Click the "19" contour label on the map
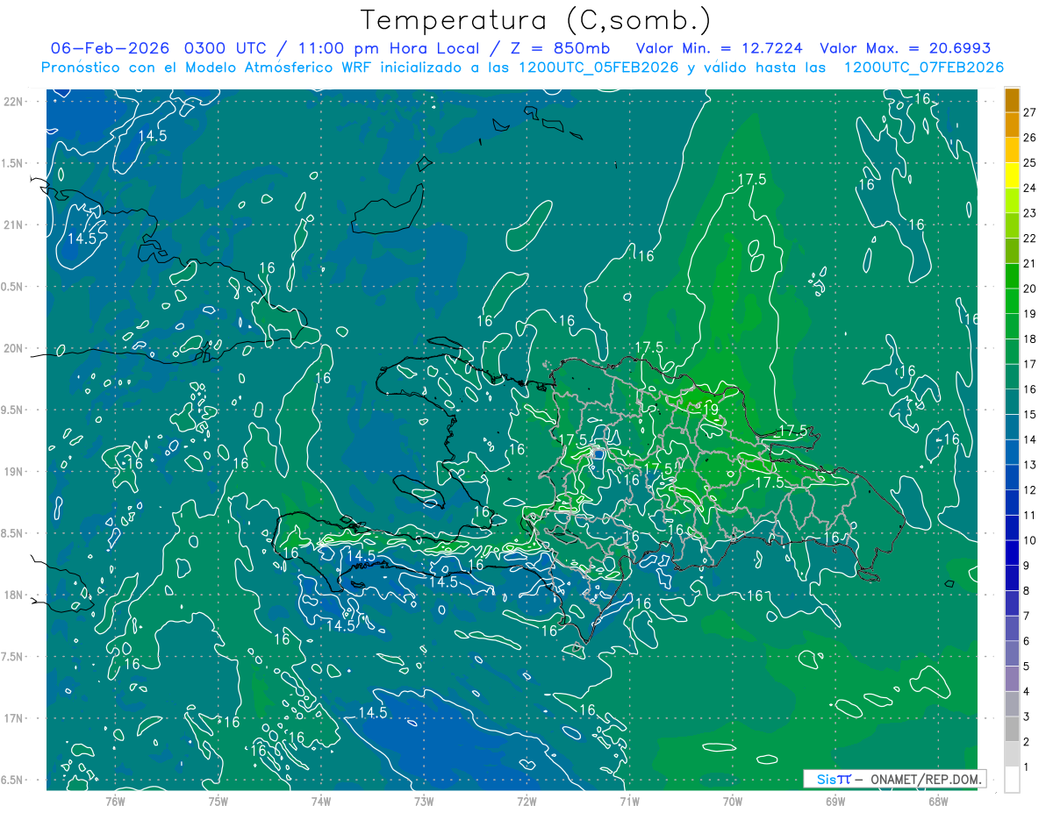 point(711,409)
